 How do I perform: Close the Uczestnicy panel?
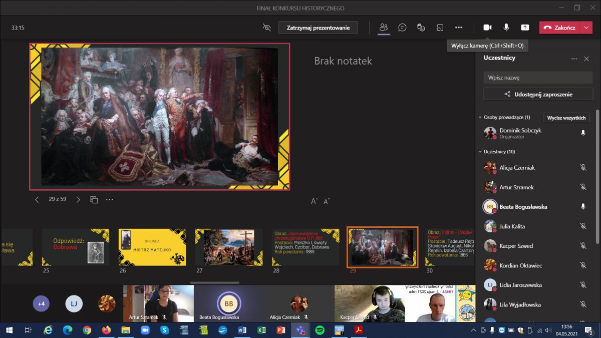(x=586, y=59)
